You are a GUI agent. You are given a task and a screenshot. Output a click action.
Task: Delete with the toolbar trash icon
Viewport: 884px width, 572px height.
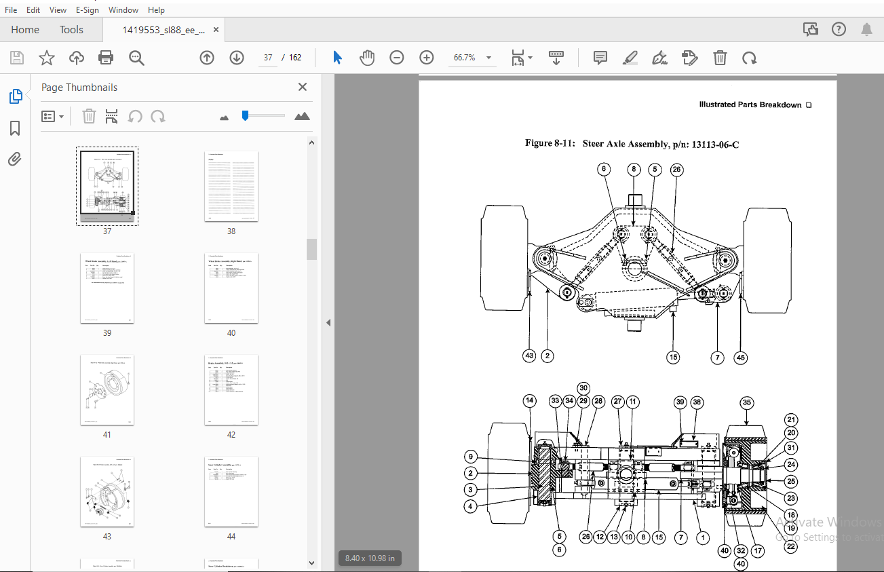(x=720, y=58)
